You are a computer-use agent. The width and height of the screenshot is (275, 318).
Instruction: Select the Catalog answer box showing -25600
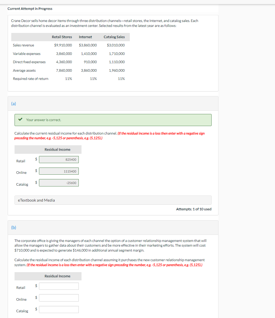tap(59, 183)
